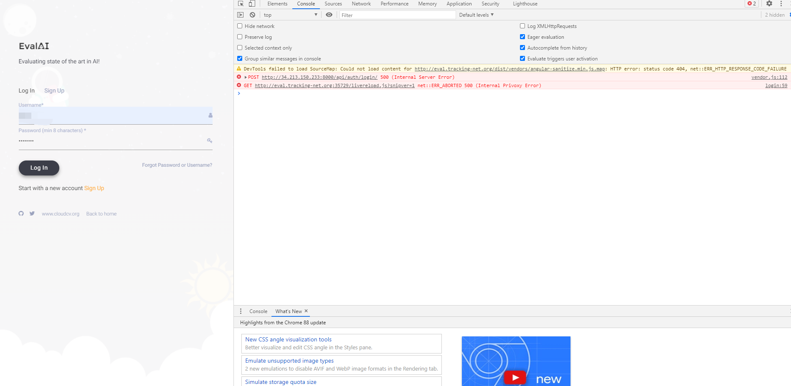
Task: Switch to the Elements tab
Action: click(277, 4)
